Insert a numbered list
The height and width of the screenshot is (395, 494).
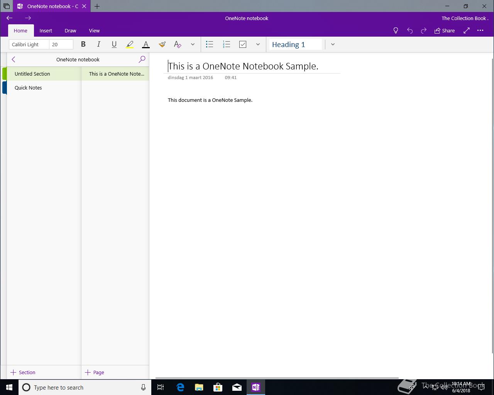click(227, 44)
